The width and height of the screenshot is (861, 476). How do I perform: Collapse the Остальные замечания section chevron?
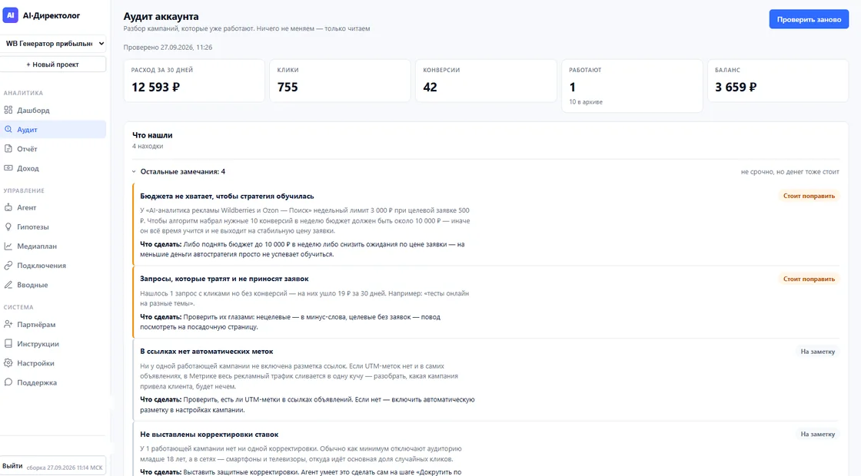click(134, 172)
